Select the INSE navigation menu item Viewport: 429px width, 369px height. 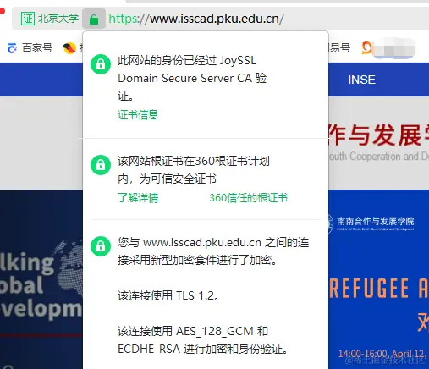point(361,80)
